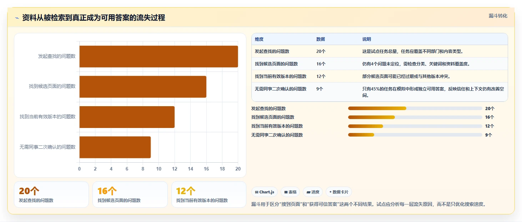Image resolution: width=522 pixels, height=222 pixels.
Task: Click the chart bar for 找到候选页面的问题数
Action: (143, 87)
